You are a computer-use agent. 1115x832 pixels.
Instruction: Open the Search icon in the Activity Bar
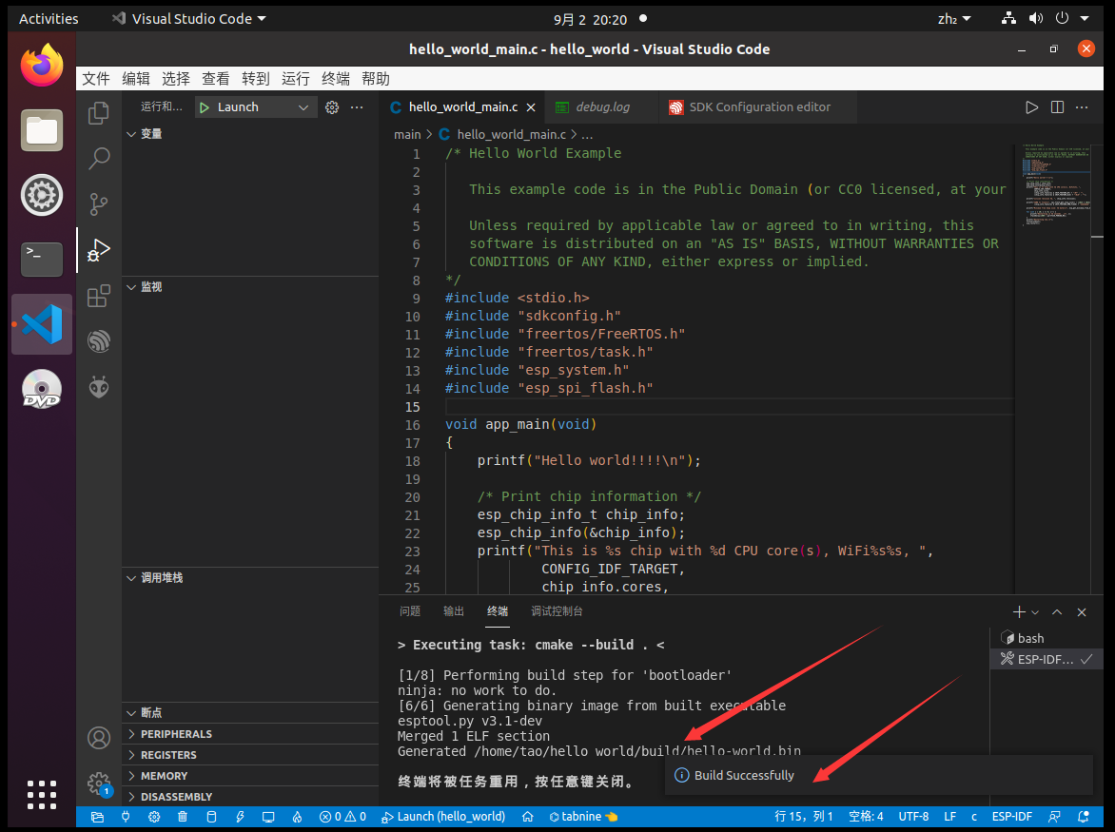pyautogui.click(x=99, y=158)
